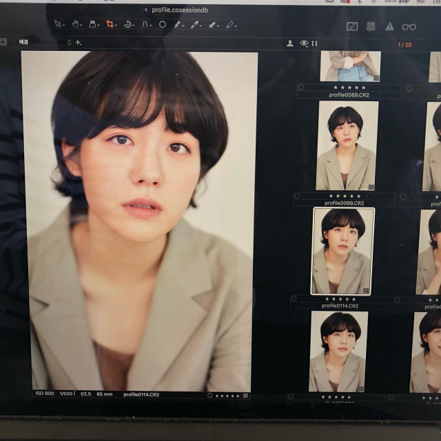
Task: Open the 배경 layer dropdown
Action: (x=43, y=42)
